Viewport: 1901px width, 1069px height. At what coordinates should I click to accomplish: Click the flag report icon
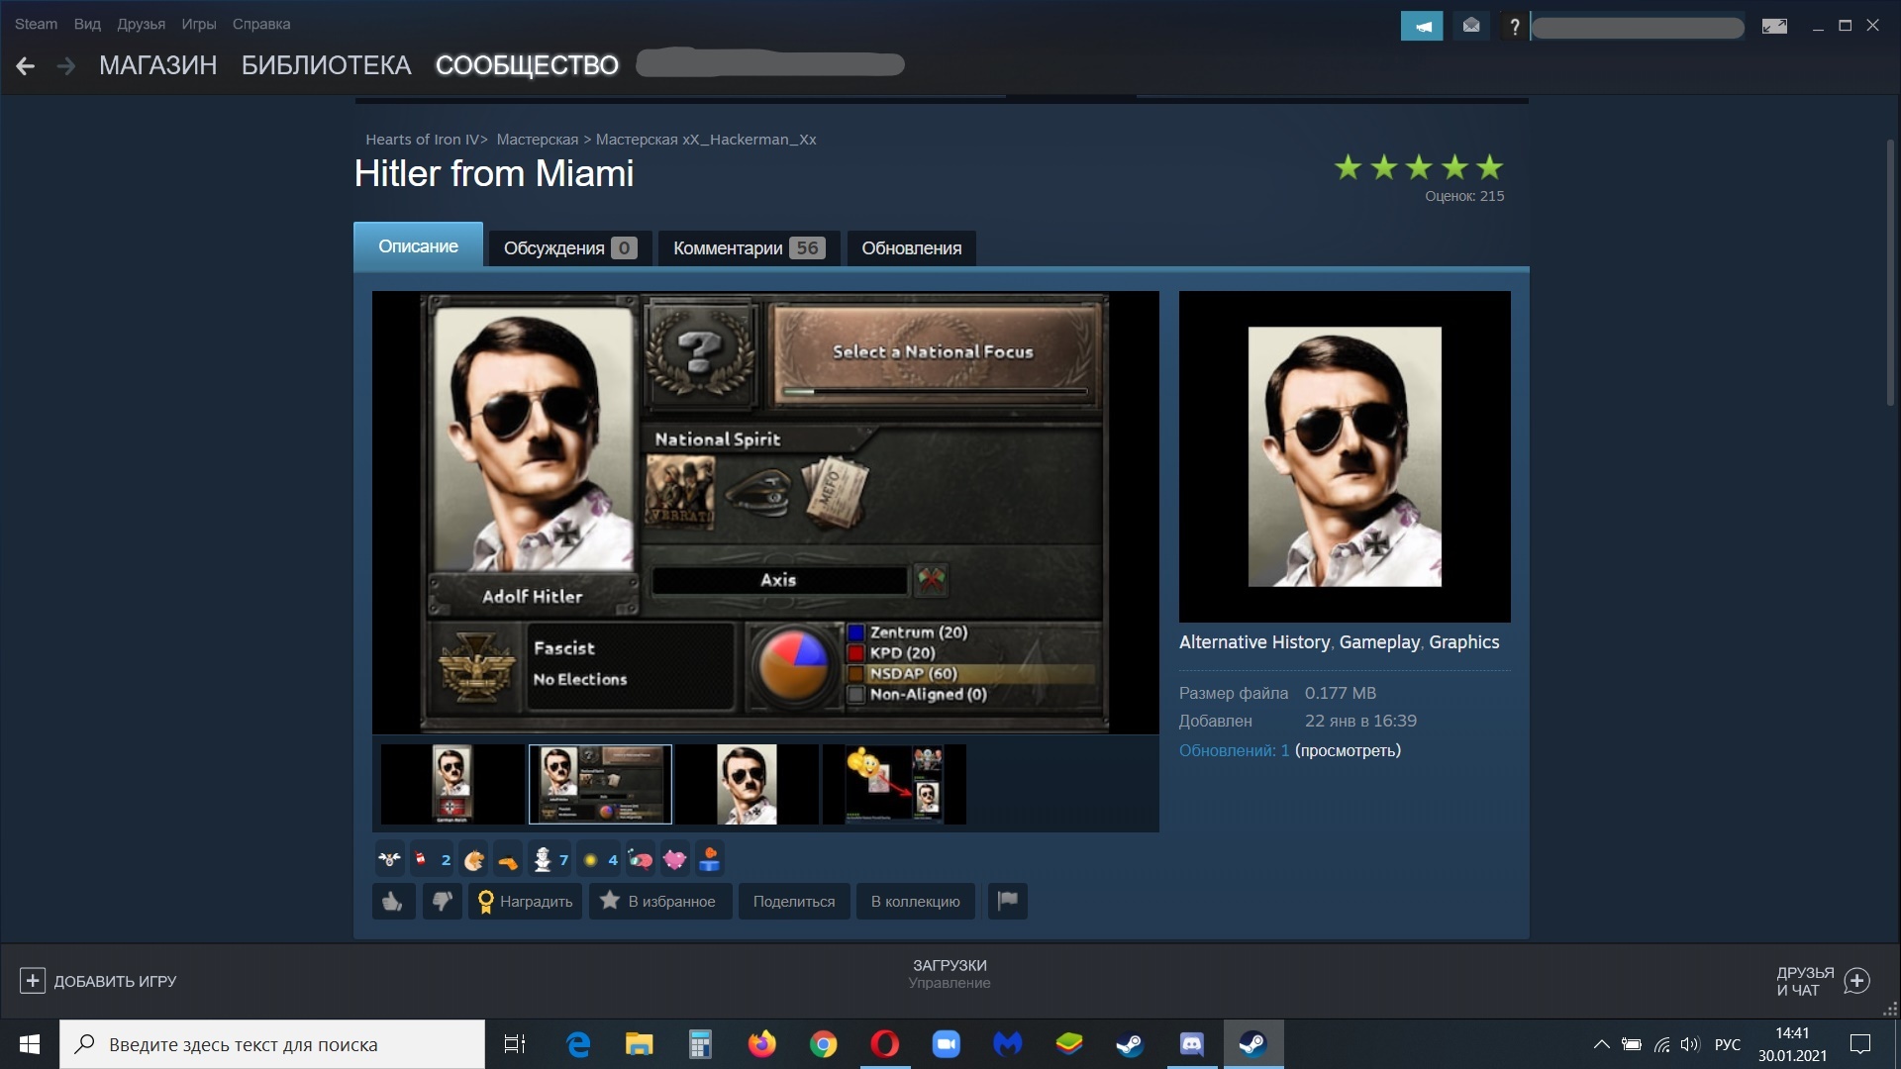point(1007,901)
